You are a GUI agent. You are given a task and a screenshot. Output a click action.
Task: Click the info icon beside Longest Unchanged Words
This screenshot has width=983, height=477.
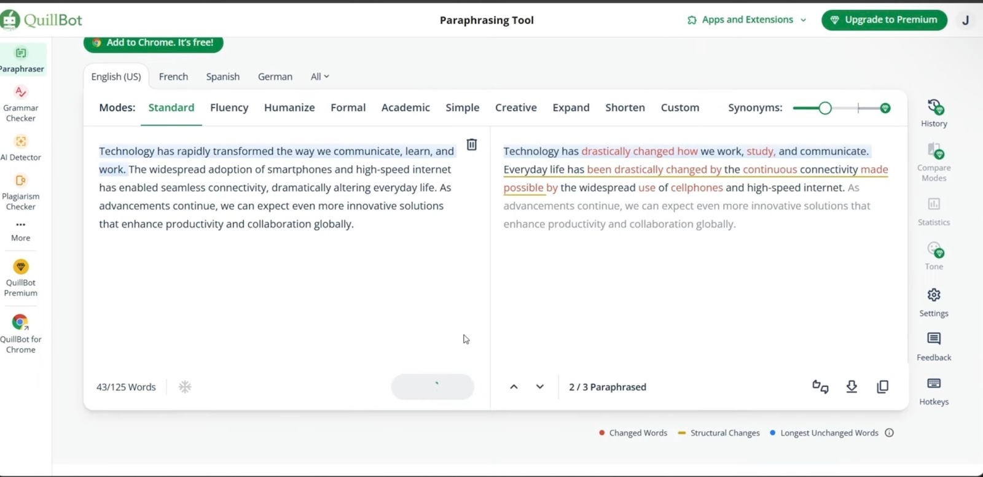coord(890,433)
